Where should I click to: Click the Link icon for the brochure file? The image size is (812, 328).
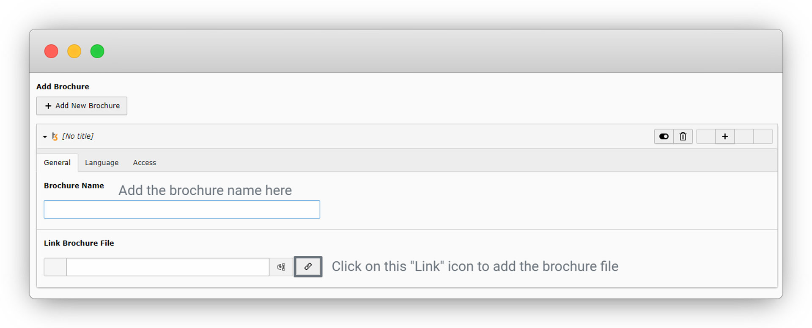point(308,267)
